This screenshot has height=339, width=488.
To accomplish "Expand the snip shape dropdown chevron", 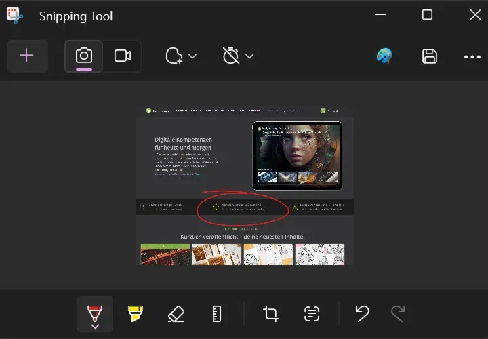I will click(192, 56).
